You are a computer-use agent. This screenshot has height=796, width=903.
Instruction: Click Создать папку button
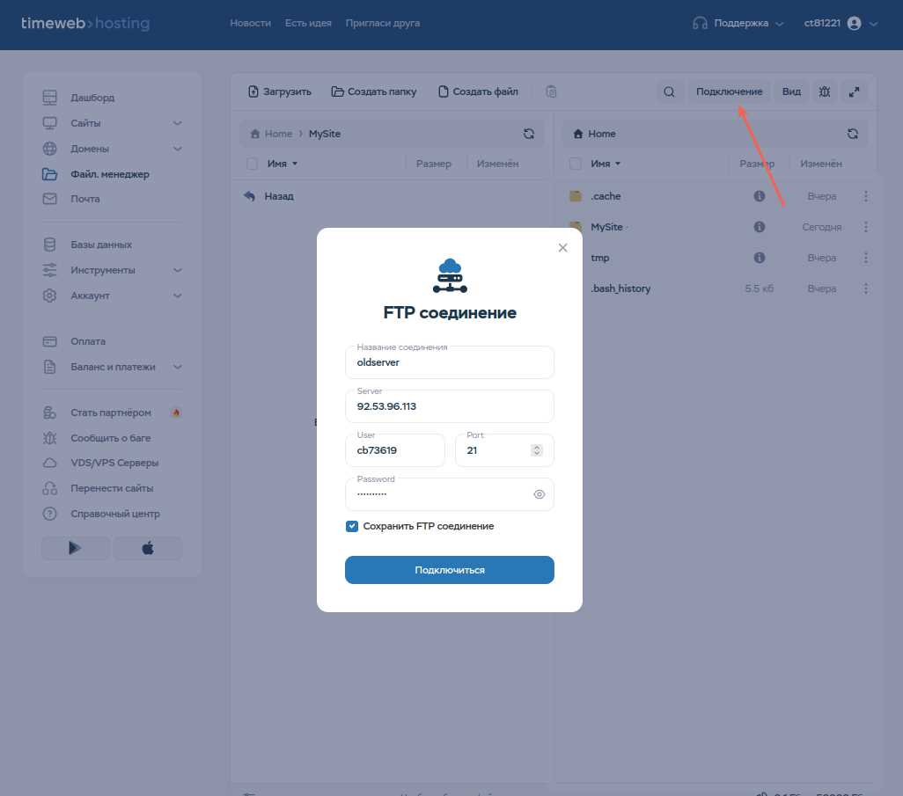(374, 91)
